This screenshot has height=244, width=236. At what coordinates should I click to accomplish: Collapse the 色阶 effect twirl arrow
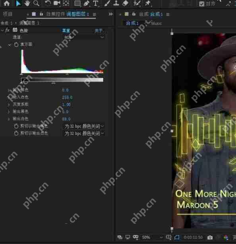(2, 31)
